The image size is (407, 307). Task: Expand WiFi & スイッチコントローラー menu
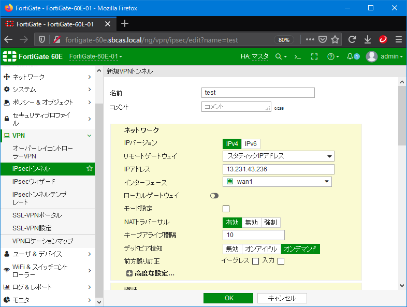48,270
